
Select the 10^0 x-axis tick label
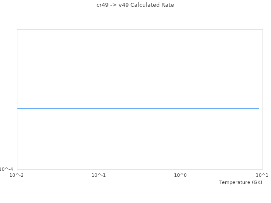[x=180, y=175]
